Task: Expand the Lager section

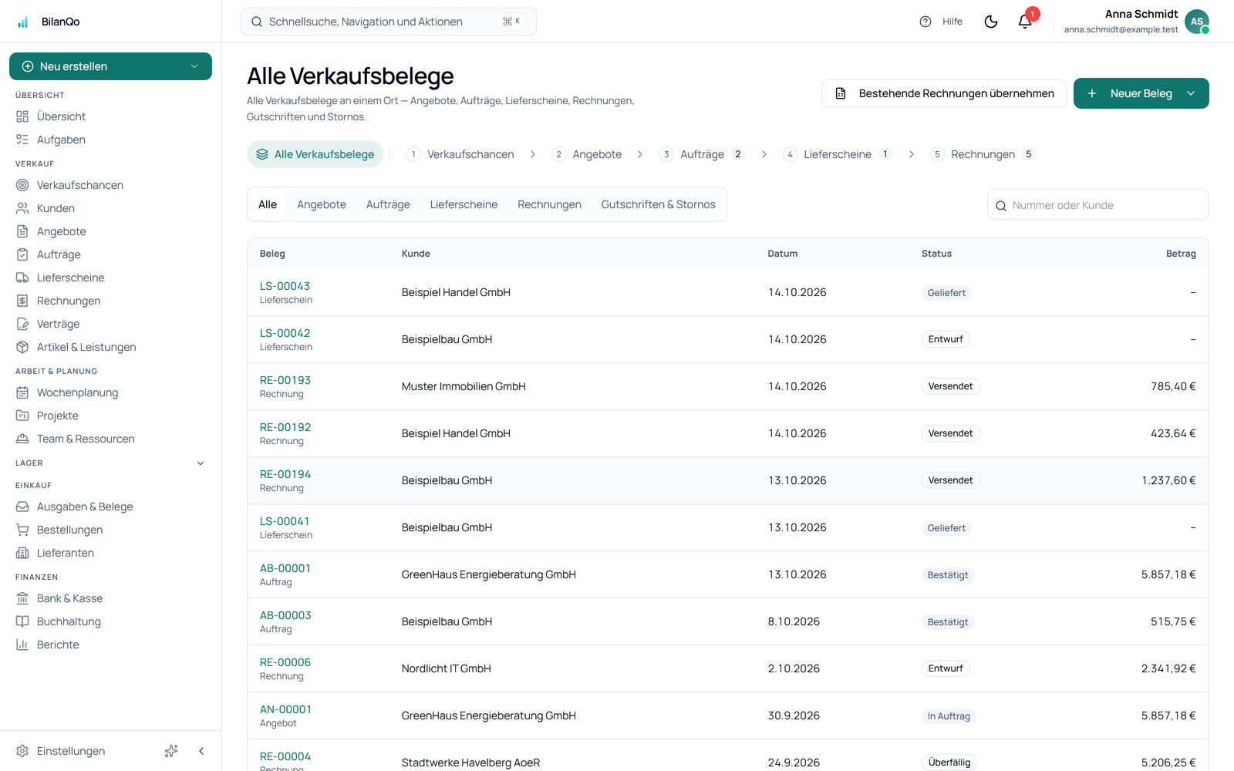Action: [110, 463]
